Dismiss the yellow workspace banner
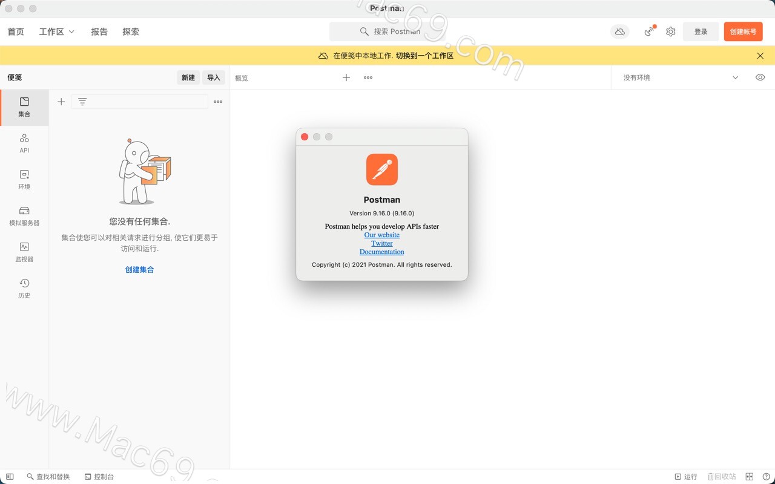The height and width of the screenshot is (484, 775). 760,55
